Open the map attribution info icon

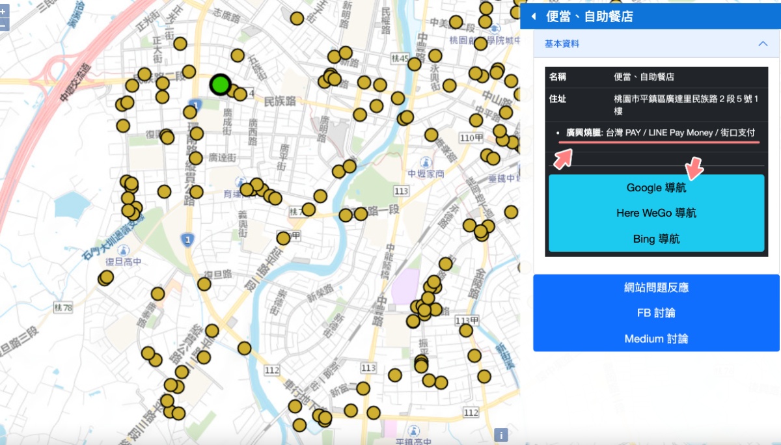click(x=500, y=434)
